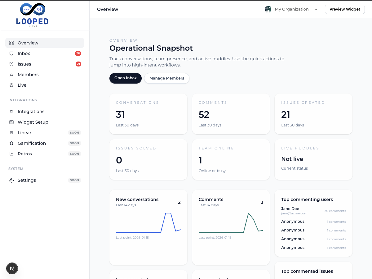Screen dimensions: 372x279
Task: Switch to the Issues section
Action: [25, 64]
